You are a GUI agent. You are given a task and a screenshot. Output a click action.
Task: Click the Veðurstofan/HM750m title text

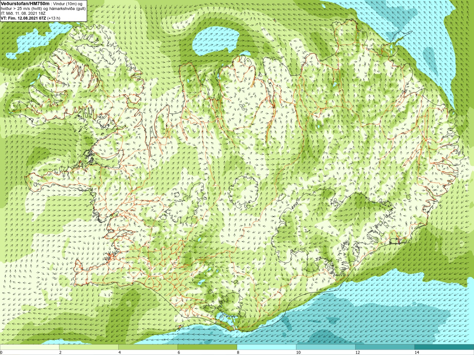click(x=25, y=3)
